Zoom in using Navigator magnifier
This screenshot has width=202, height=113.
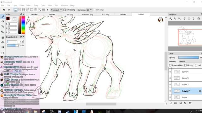click(x=170, y=19)
